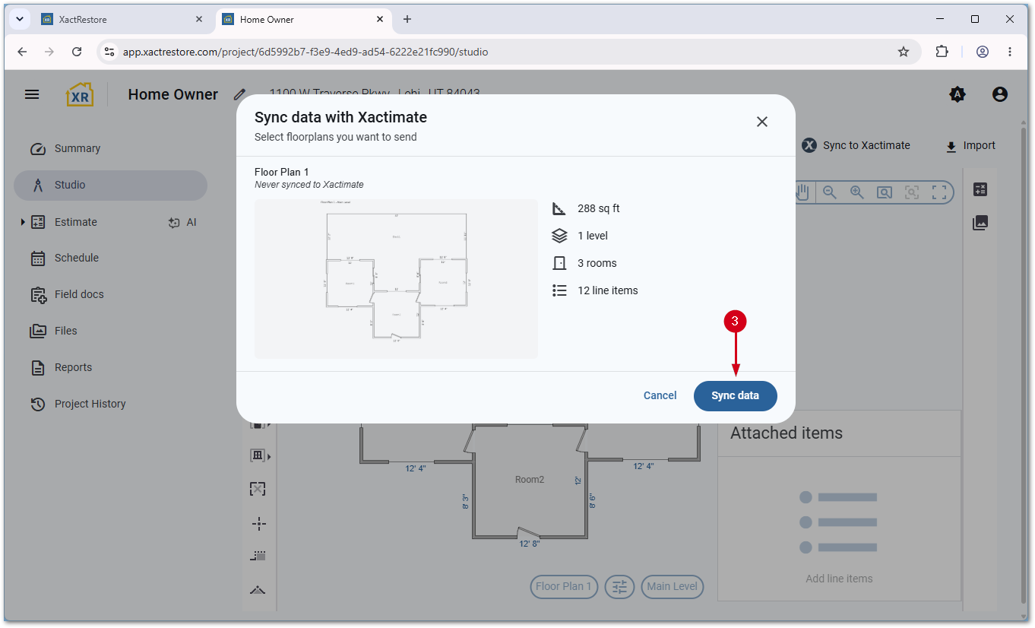Image resolution: width=1035 pixels, height=628 pixels.
Task: Expand the window tool flyout
Action: click(x=269, y=456)
